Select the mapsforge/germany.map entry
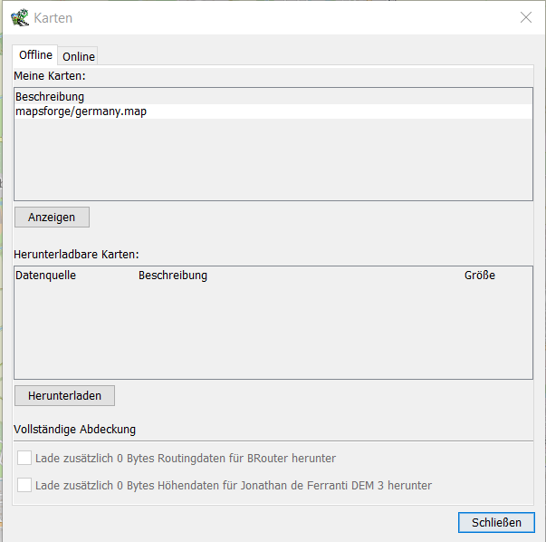 coord(81,111)
